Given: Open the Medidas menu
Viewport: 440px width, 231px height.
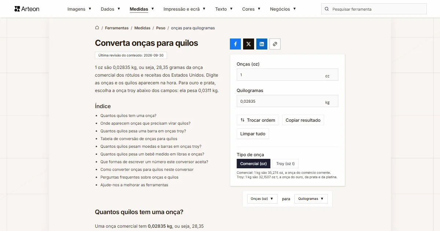Looking at the screenshot, I should click(x=142, y=9).
